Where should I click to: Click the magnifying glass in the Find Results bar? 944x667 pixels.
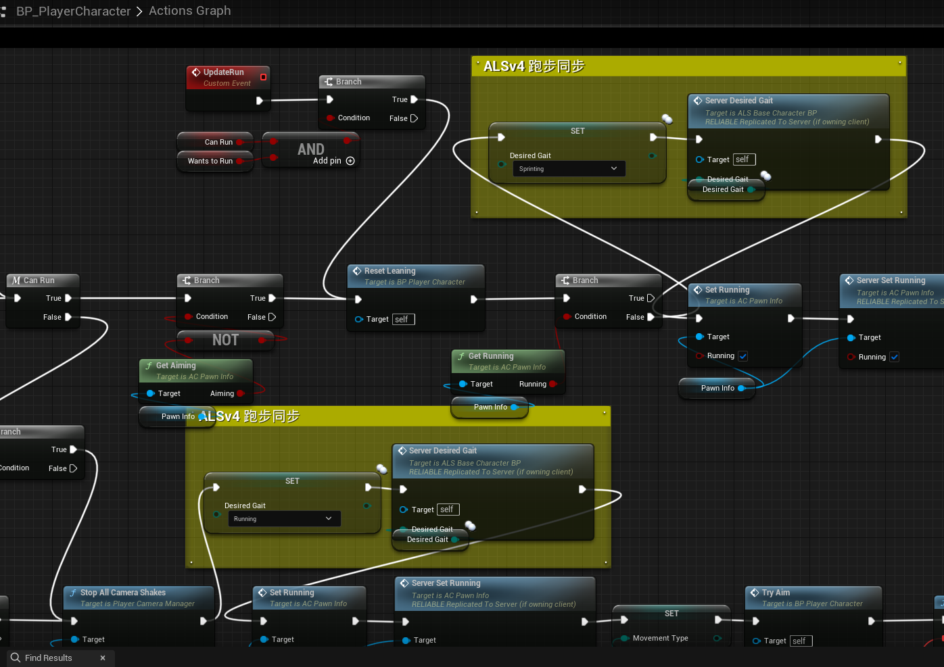[x=15, y=658]
